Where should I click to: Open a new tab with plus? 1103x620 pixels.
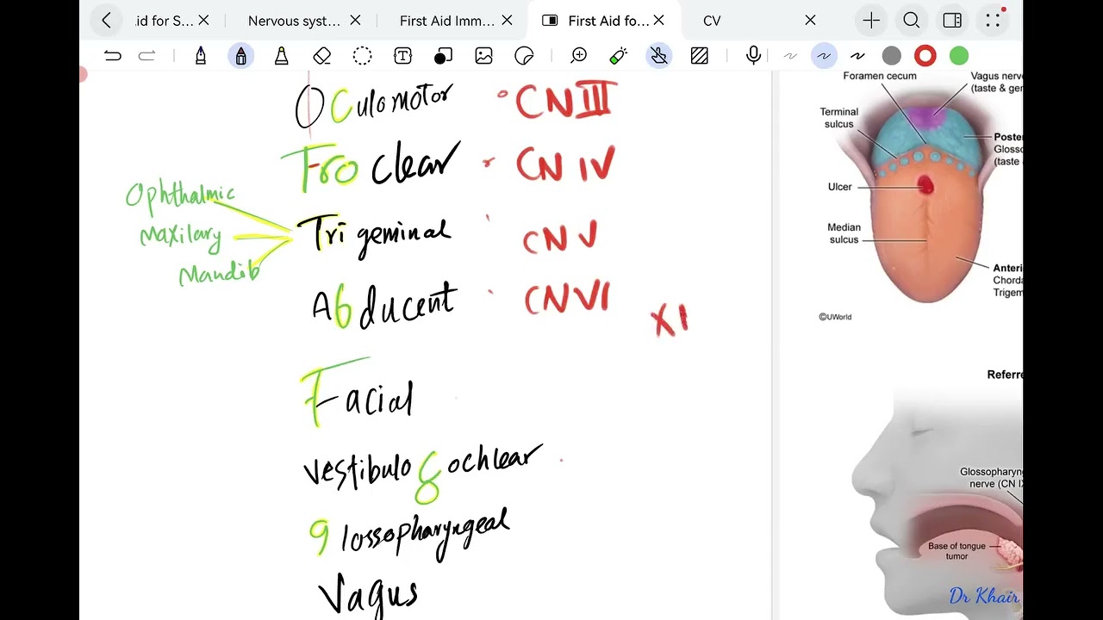pyautogui.click(x=871, y=21)
